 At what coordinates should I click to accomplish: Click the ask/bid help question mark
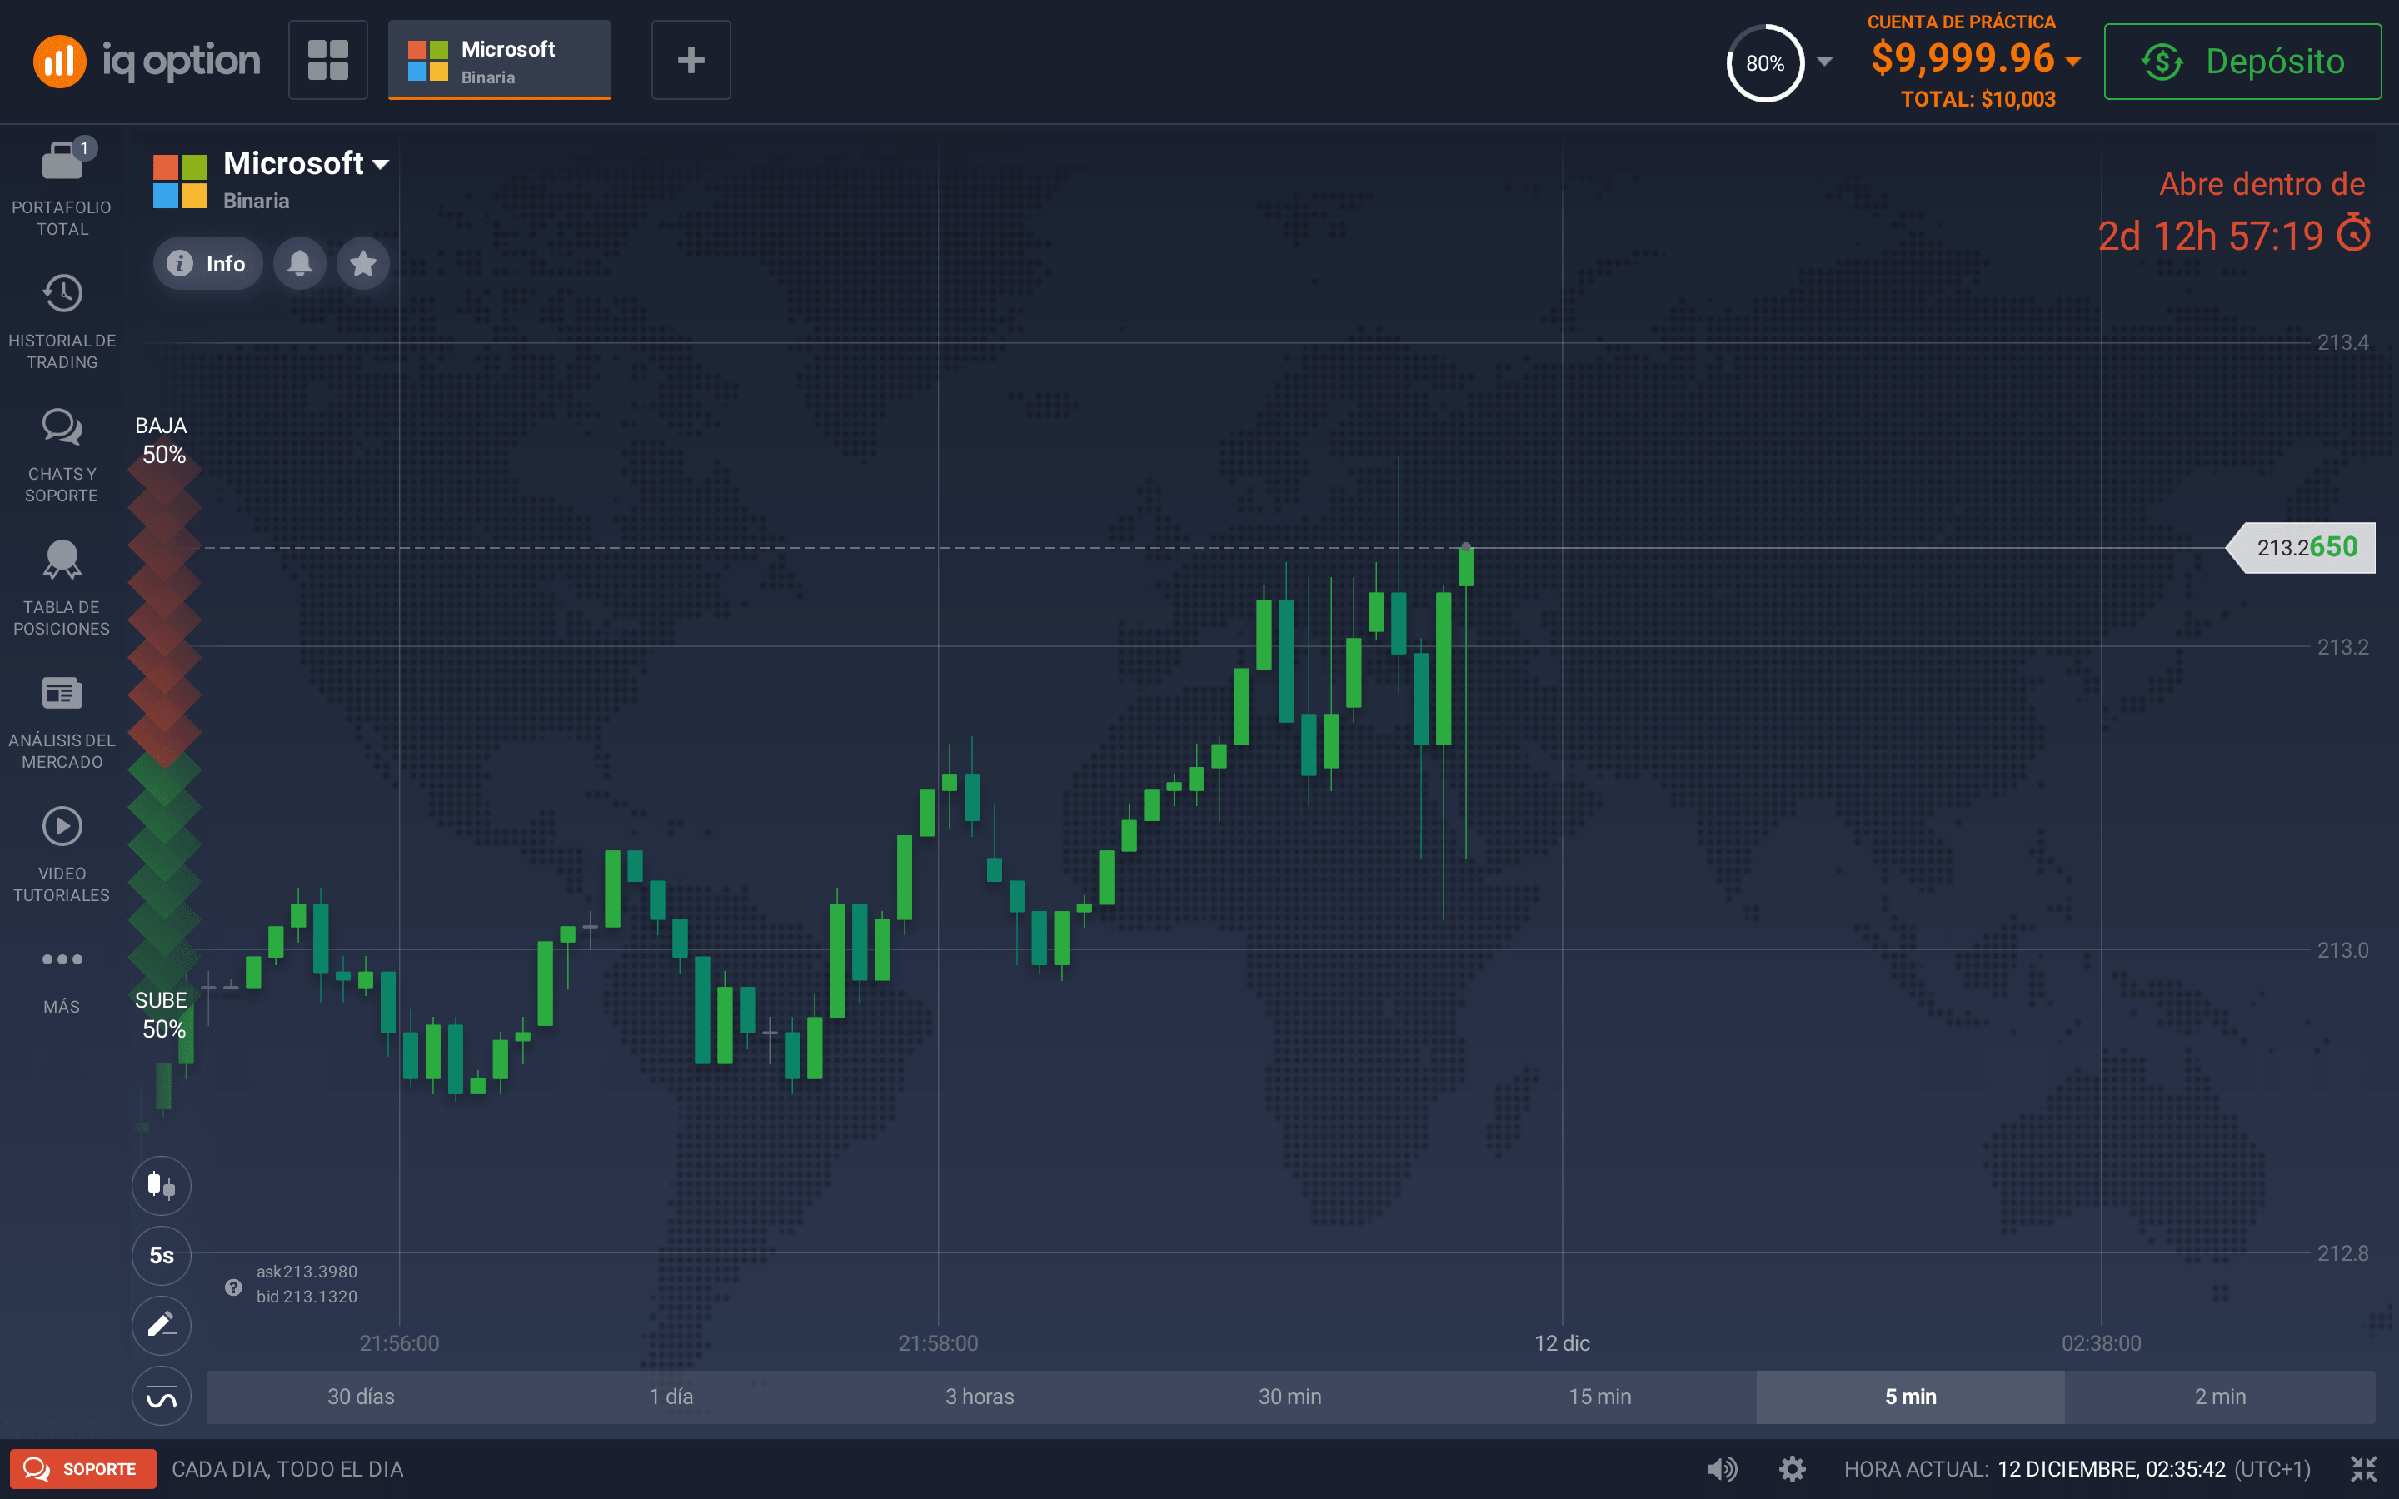(x=233, y=1287)
